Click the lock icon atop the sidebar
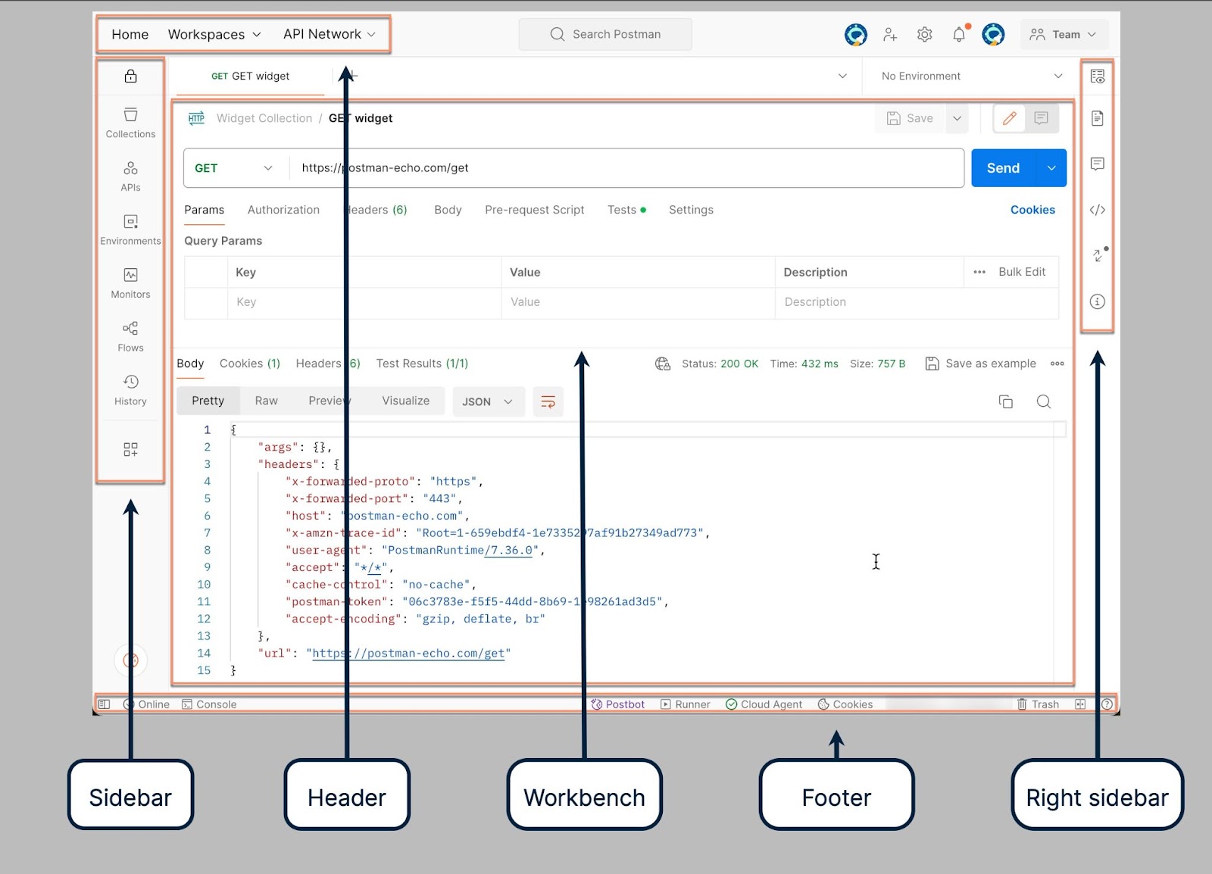 click(x=130, y=76)
